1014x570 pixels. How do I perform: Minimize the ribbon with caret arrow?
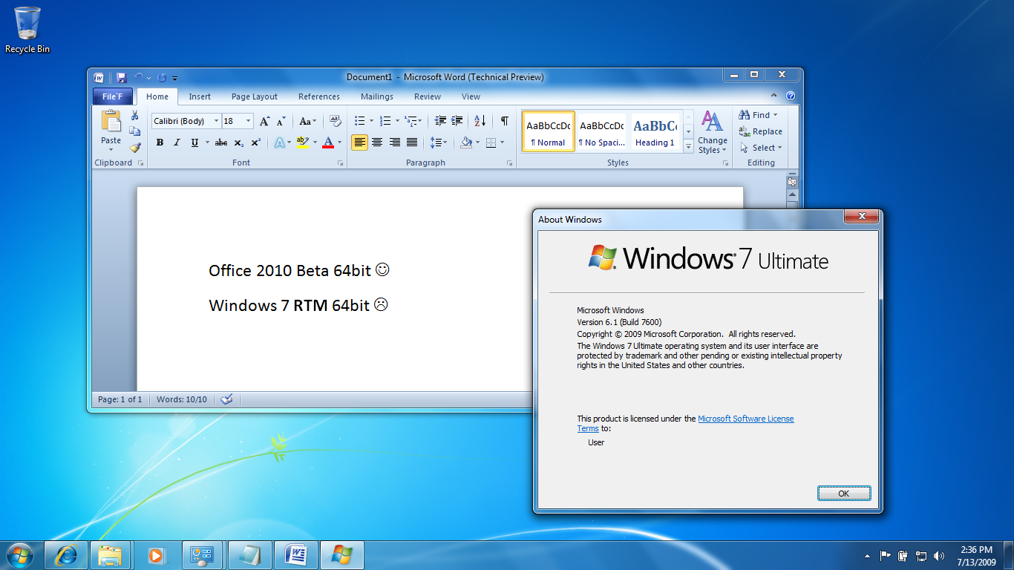pyautogui.click(x=774, y=96)
